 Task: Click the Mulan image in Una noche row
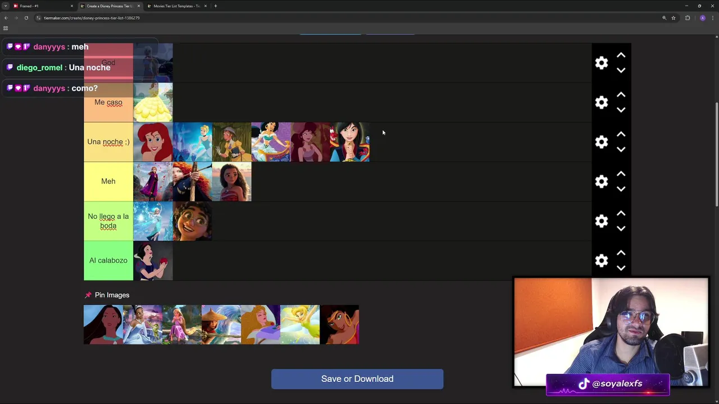coord(349,142)
